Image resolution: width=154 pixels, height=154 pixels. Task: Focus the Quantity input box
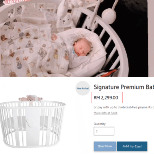tap(104, 131)
